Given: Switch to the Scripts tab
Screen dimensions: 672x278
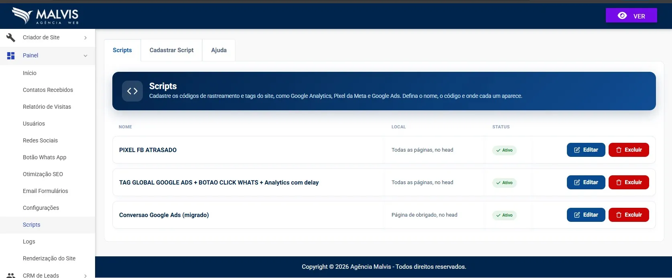Looking at the screenshot, I should pos(122,50).
